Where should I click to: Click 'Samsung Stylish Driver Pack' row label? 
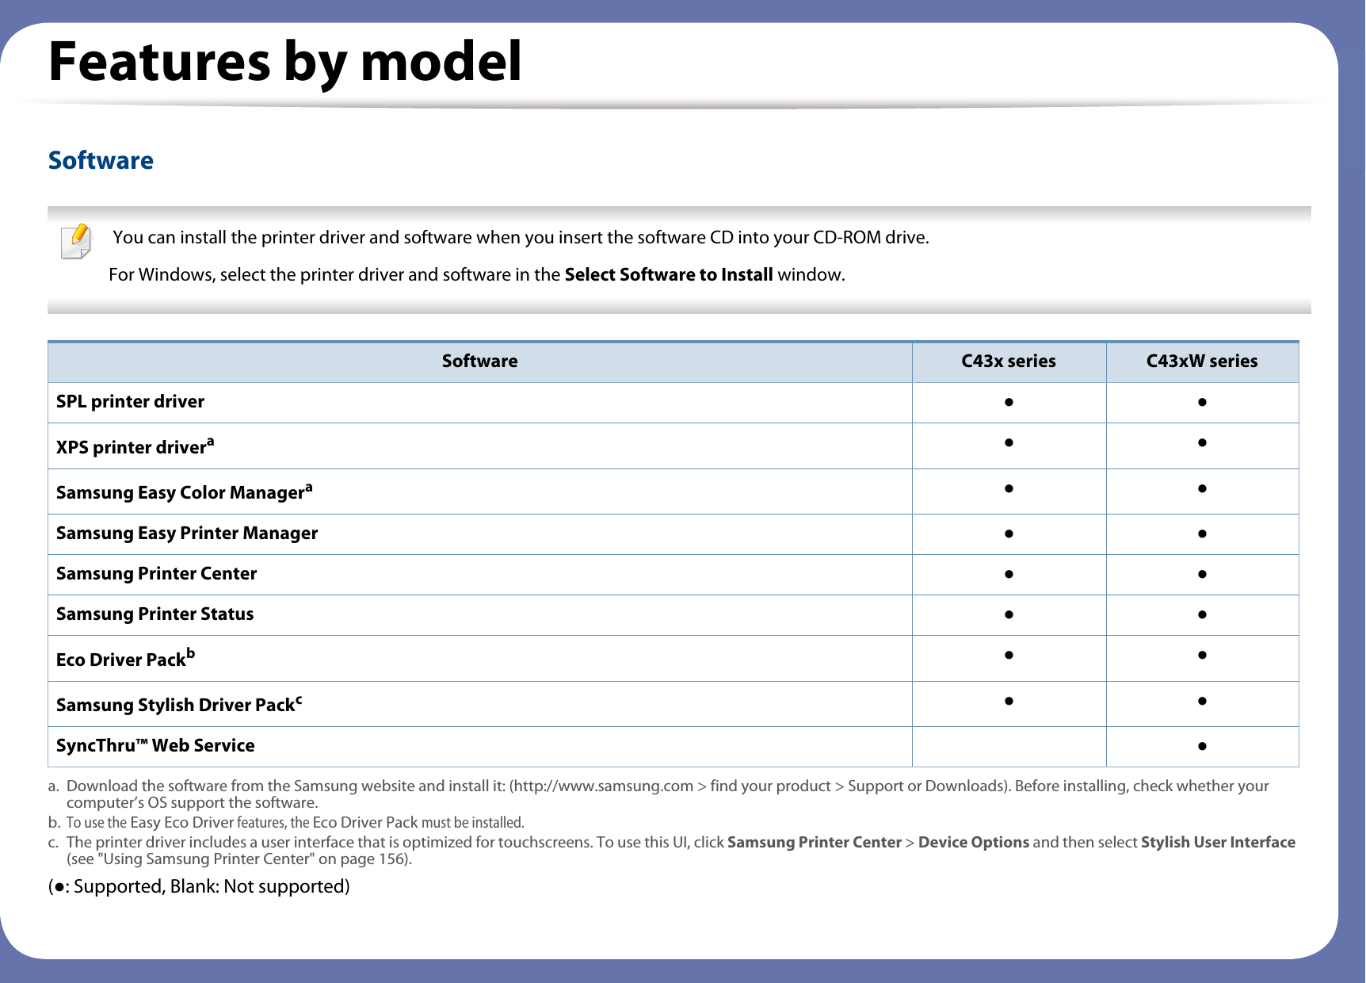[179, 704]
